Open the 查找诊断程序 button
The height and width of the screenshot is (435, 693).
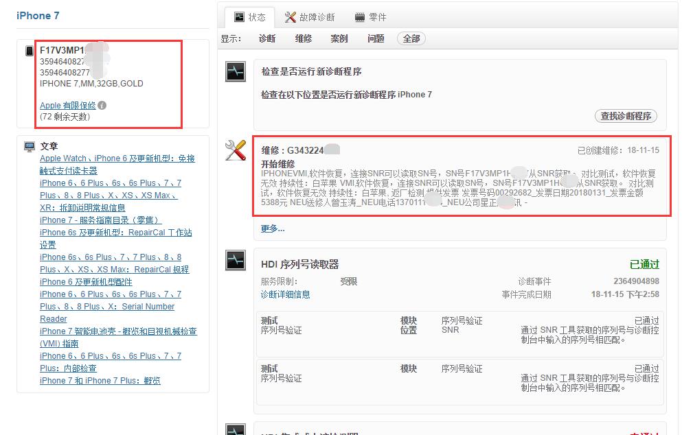[626, 116]
